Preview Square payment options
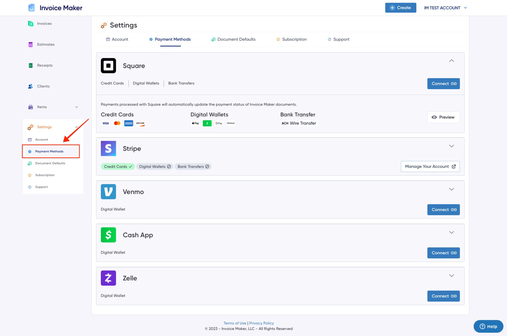This screenshot has height=336, width=507. pyautogui.click(x=443, y=117)
